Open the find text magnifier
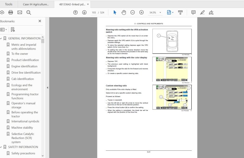 (29, 12)
